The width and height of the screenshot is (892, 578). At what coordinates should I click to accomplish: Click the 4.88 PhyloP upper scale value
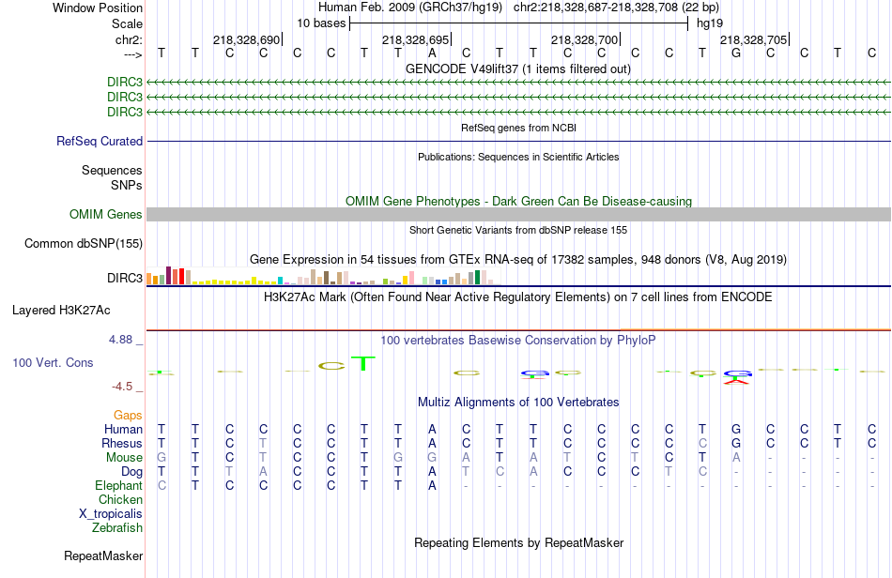click(120, 340)
